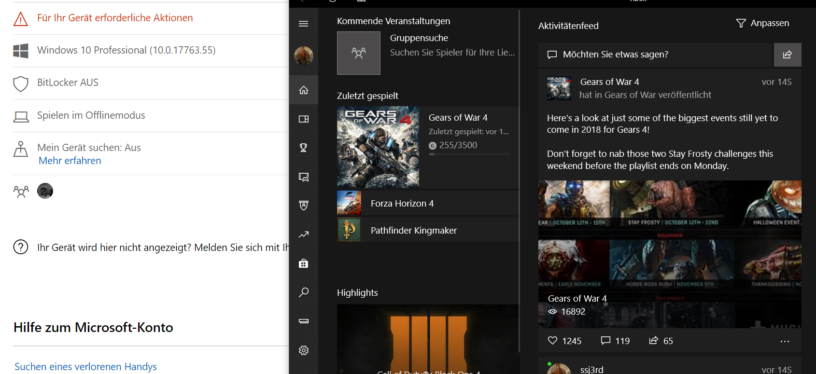816x374 pixels.
Task: Click the Gears of War 4 cover art
Action: click(x=378, y=147)
